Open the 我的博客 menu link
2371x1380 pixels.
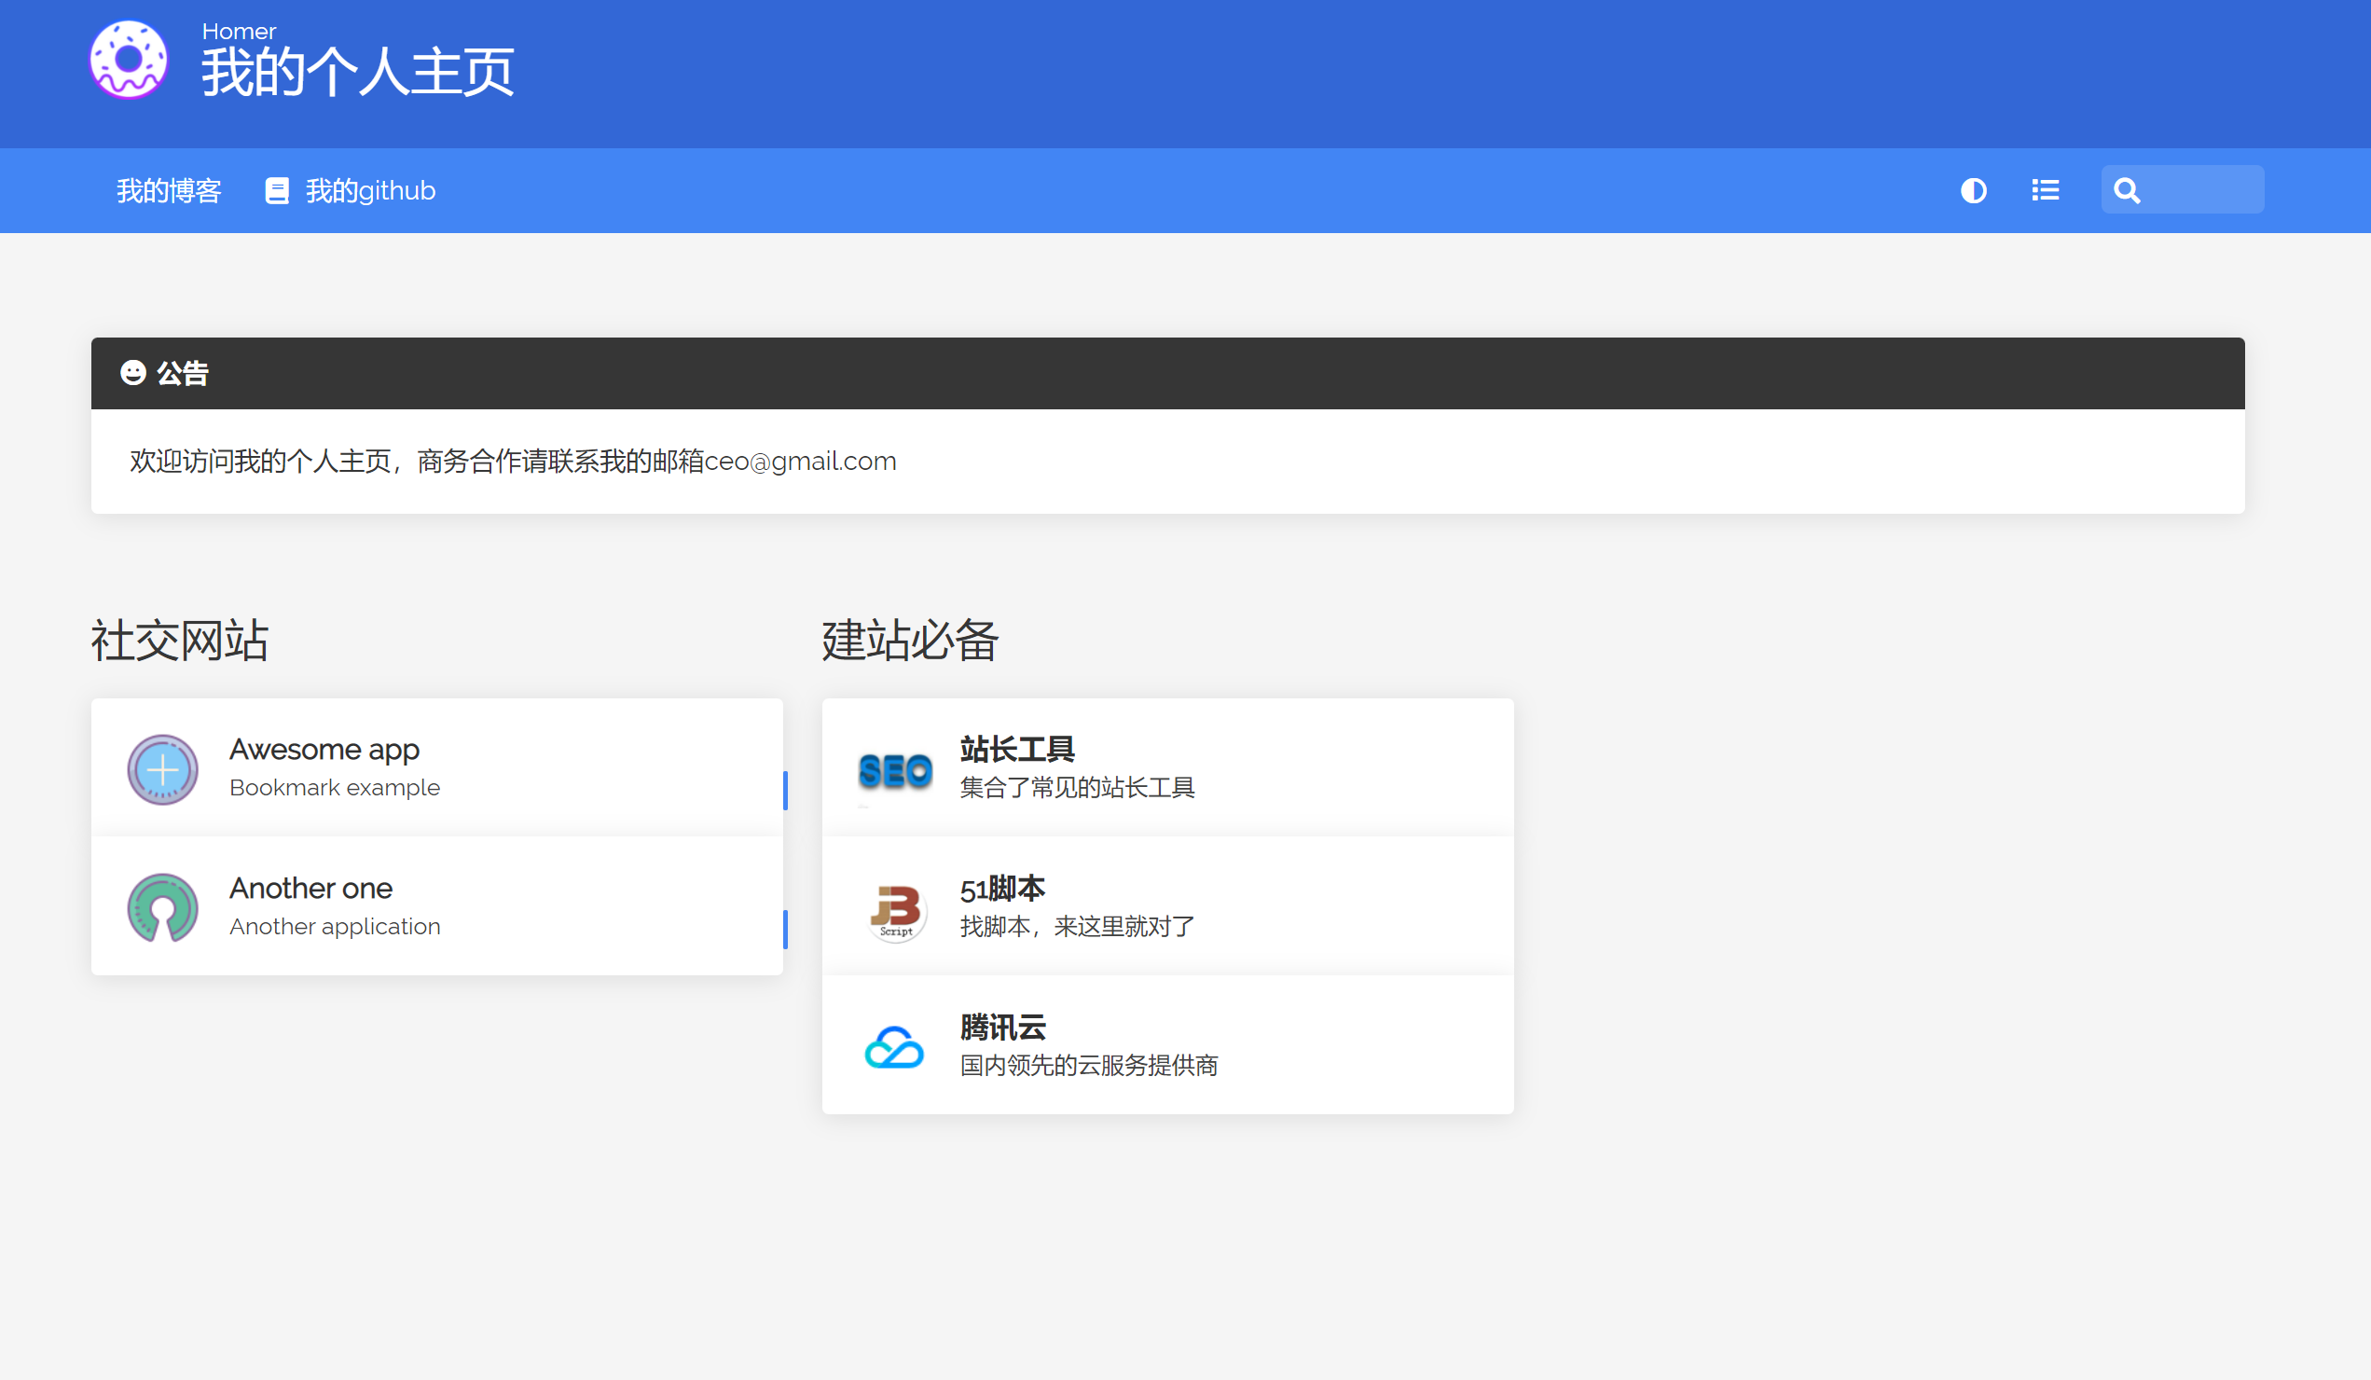point(169,190)
